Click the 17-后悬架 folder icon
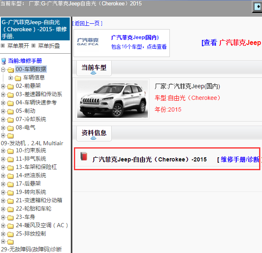This screenshot has width=262, height=253. pos(10,184)
